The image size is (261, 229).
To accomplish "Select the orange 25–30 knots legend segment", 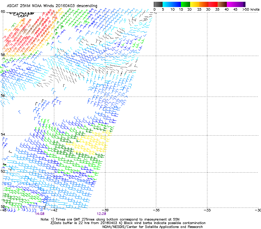I will pyautogui.click(x=204, y=4).
